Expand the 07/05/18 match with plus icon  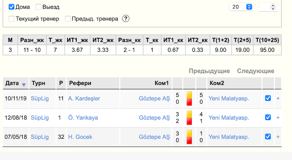coord(278,137)
